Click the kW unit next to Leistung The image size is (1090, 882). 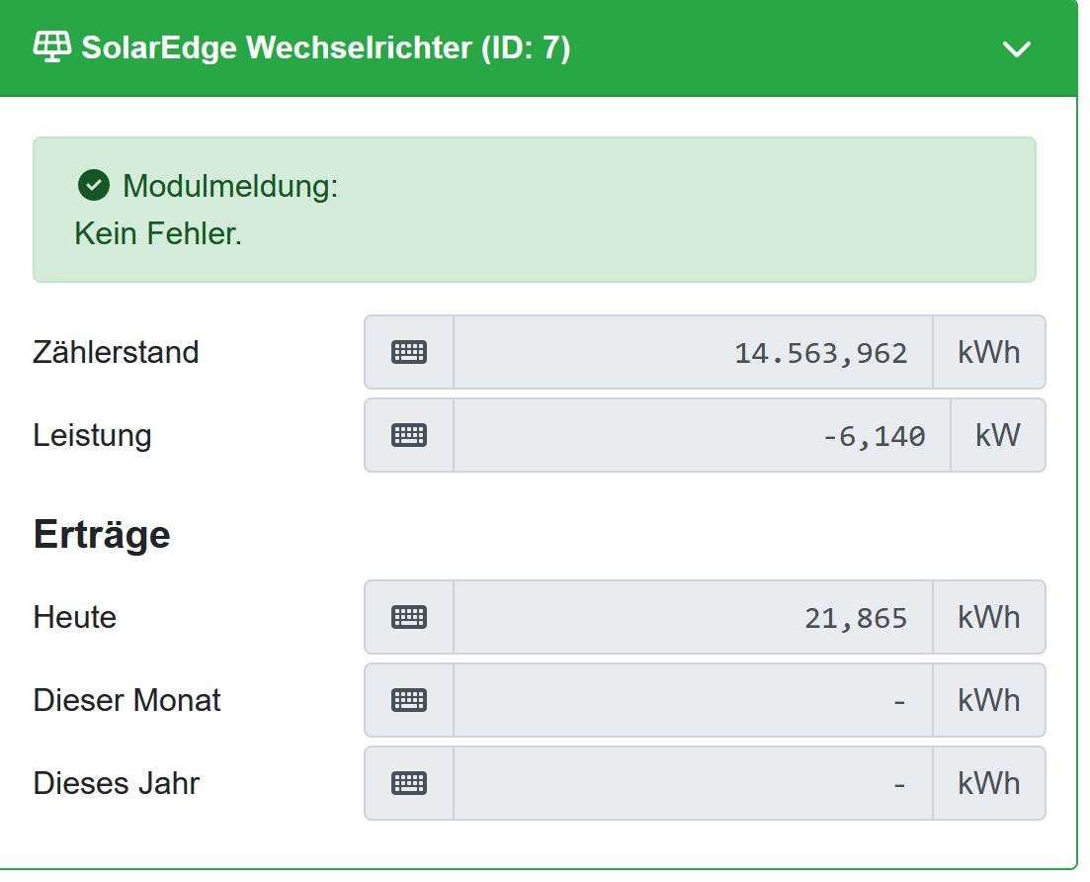pyautogui.click(x=997, y=435)
